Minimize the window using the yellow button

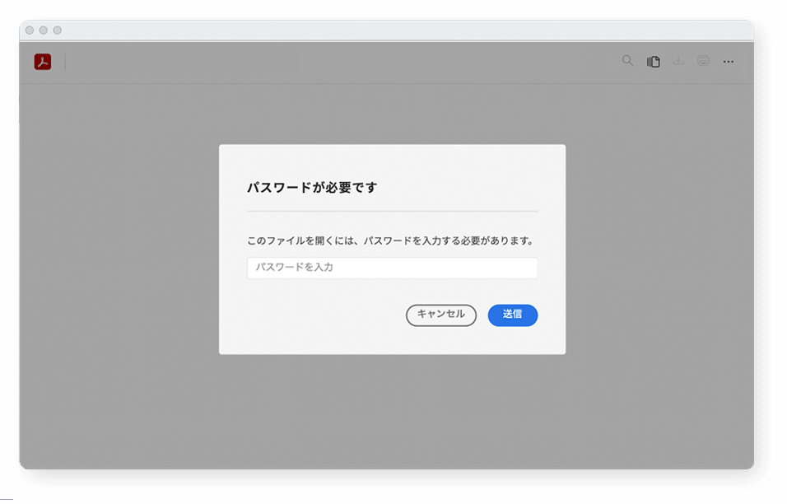(x=44, y=30)
